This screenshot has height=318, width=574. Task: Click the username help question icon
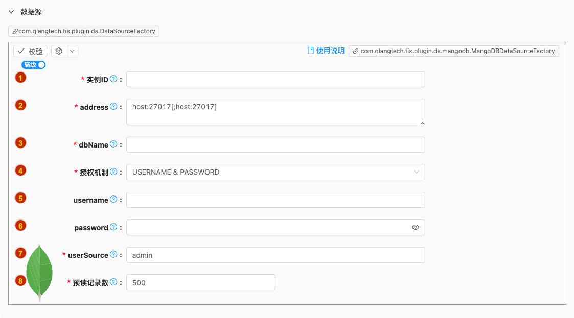click(x=113, y=200)
